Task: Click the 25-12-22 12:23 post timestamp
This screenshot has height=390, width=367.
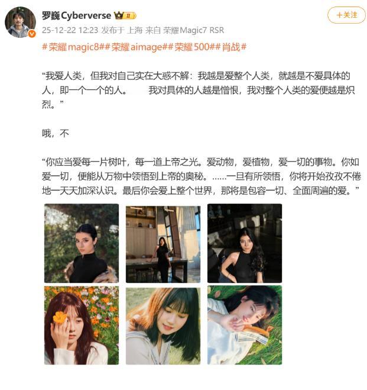Action: coord(70,30)
